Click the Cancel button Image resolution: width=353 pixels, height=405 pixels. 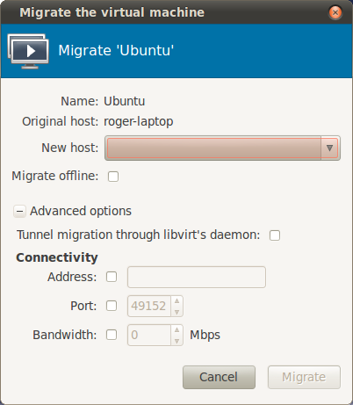(x=219, y=377)
